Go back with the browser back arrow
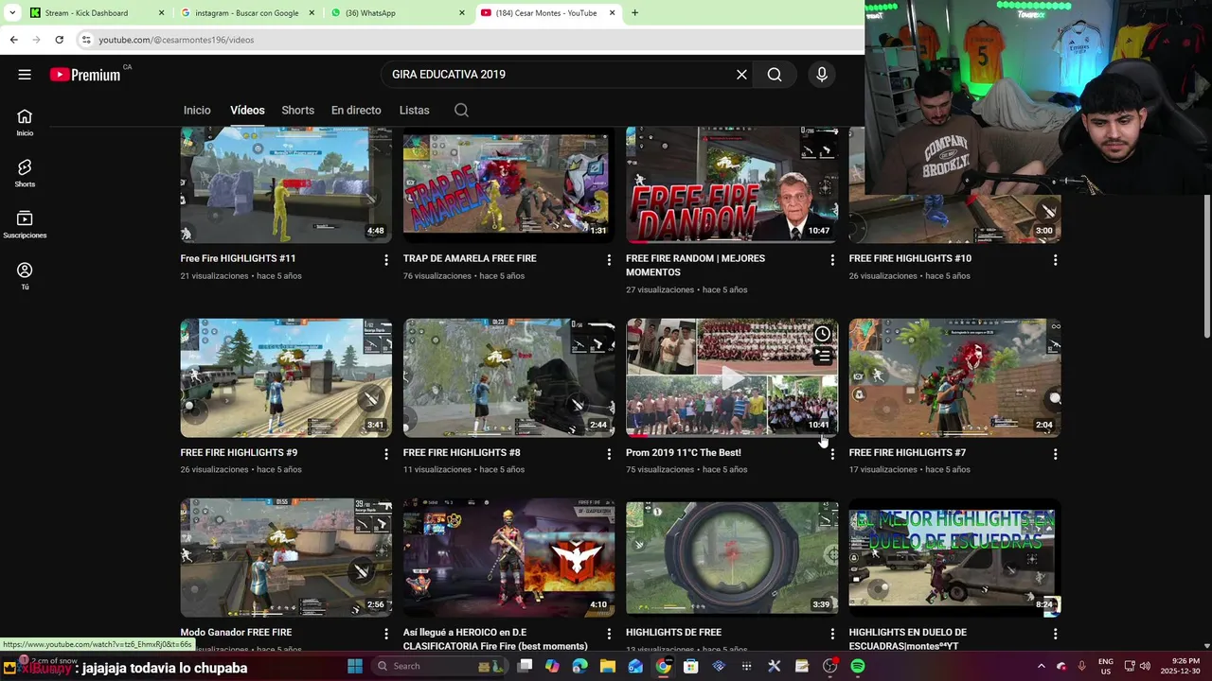 click(13, 40)
